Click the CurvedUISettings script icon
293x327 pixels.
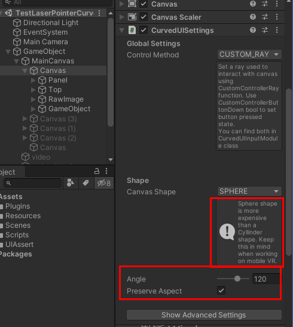[132, 30]
